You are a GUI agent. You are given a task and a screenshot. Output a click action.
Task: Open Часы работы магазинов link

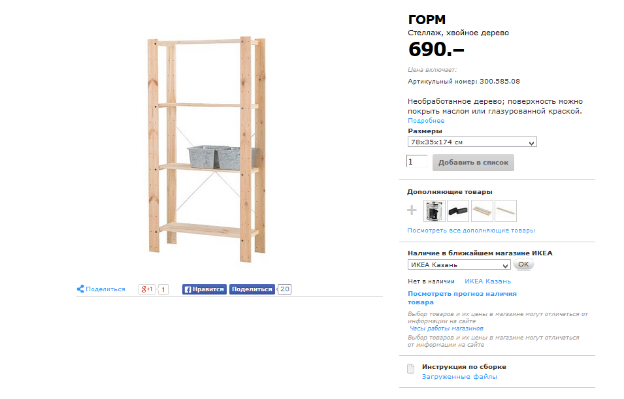tap(446, 328)
